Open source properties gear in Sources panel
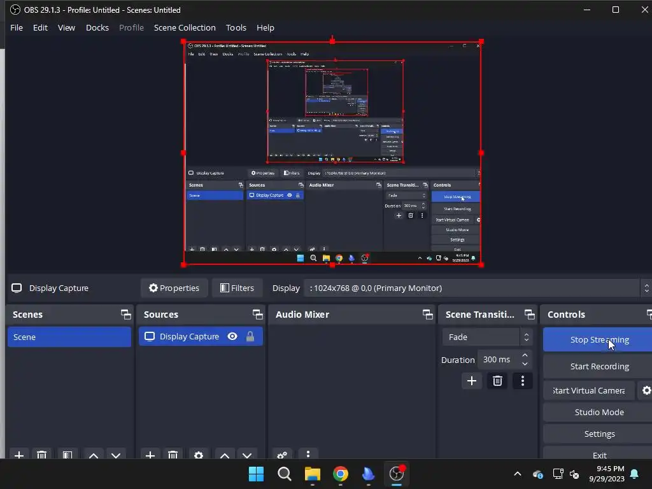 click(x=199, y=455)
